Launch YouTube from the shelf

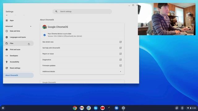tap(102, 108)
